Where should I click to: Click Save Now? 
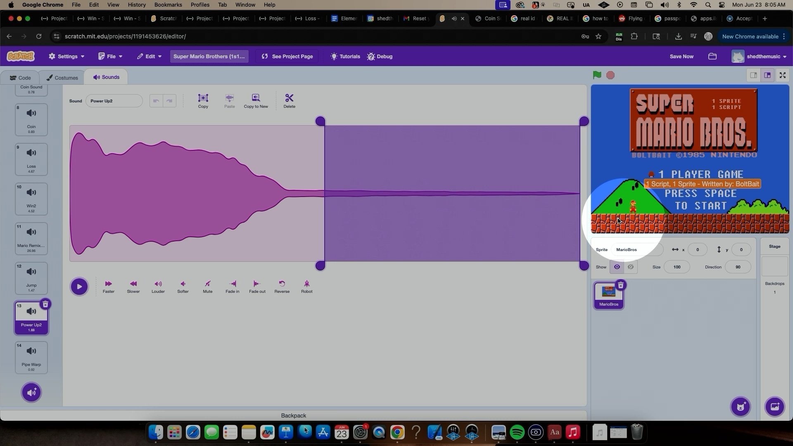tap(681, 56)
